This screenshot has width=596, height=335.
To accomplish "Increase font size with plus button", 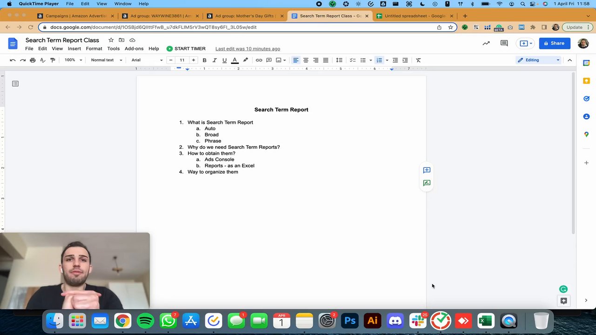I will tap(193, 60).
